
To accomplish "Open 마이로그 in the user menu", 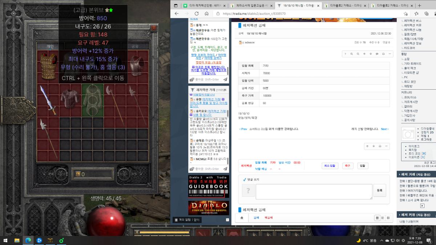I will coord(414,146).
